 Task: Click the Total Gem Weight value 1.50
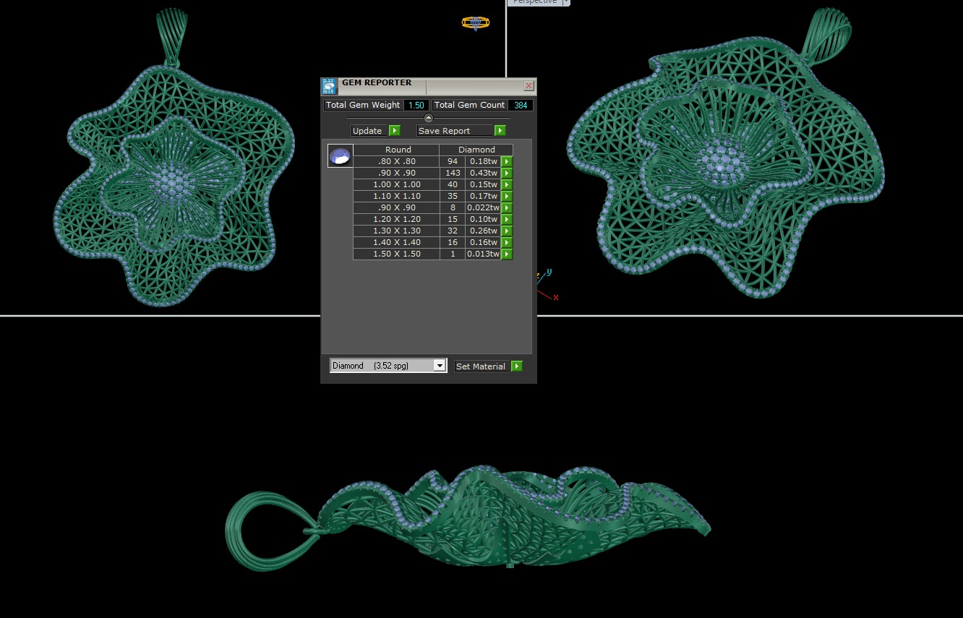[x=416, y=106]
